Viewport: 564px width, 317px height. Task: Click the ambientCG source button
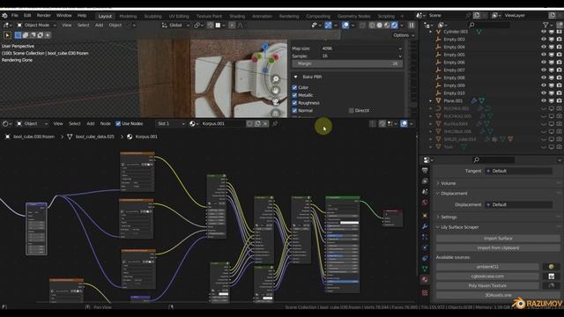click(487, 267)
